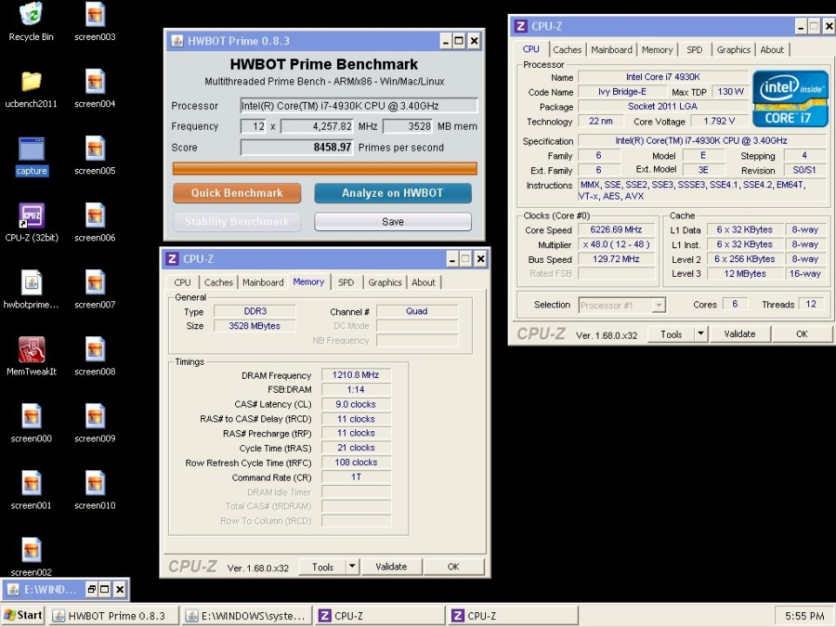836x627 pixels.
Task: Open the Processor #1 selection combo box
Action: coord(622,305)
